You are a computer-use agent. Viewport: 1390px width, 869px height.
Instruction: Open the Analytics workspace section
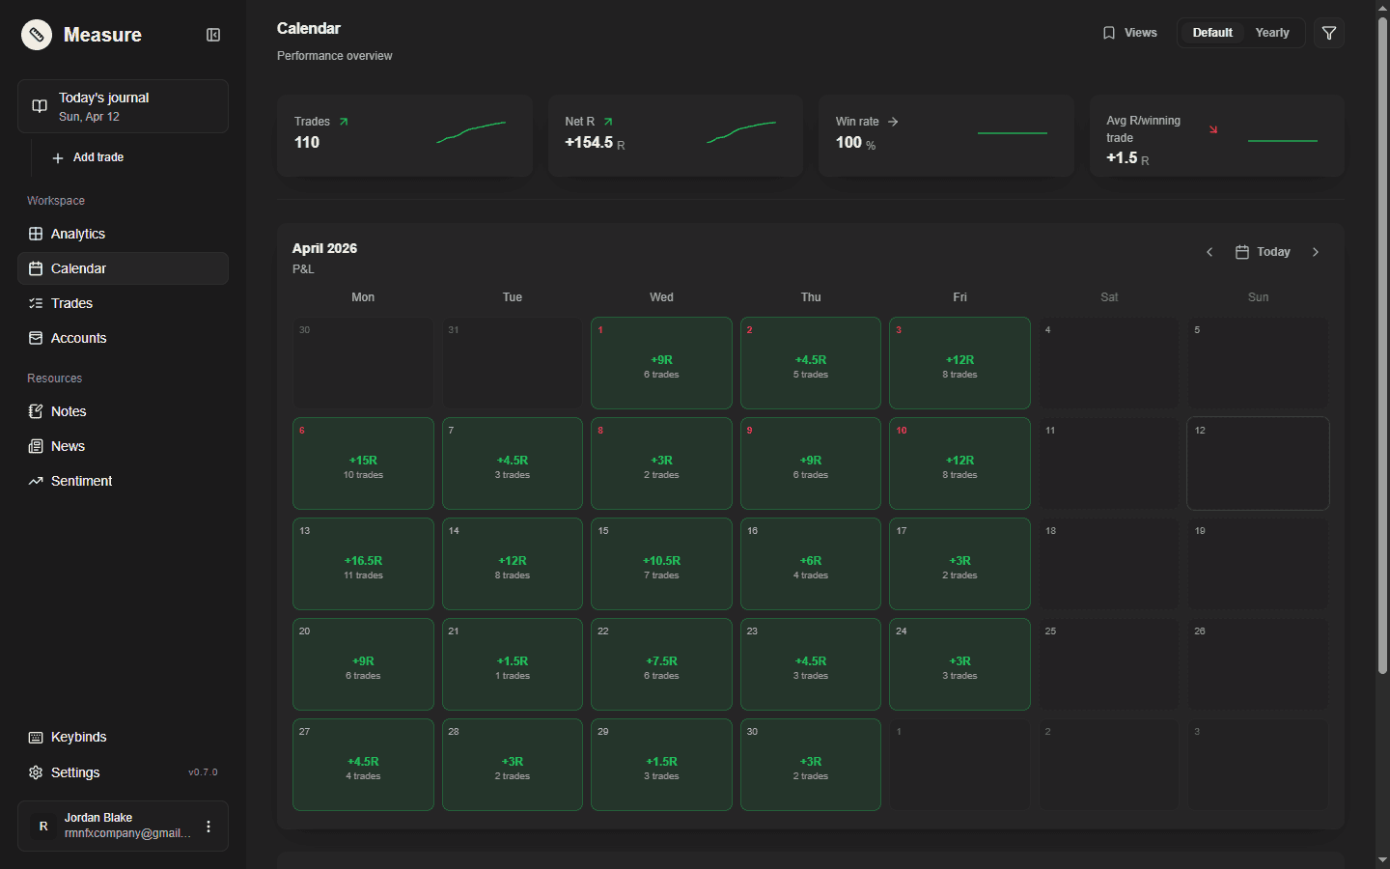[x=77, y=233]
